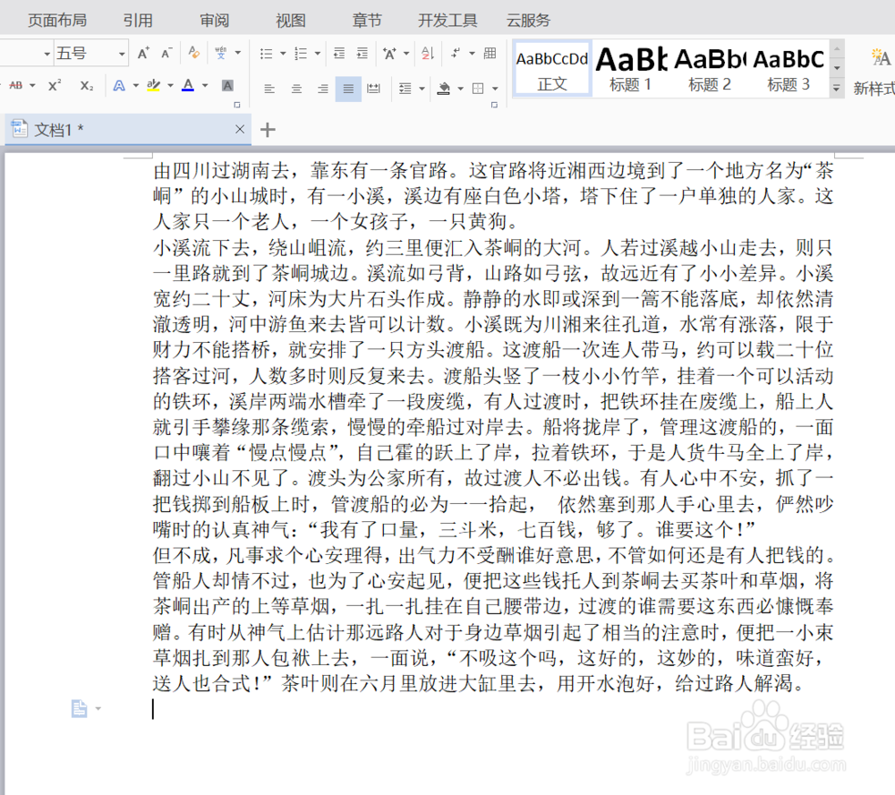Screen dimensions: 895x795
Task: Apply paragraph shading fill bucket
Action: 444,89
